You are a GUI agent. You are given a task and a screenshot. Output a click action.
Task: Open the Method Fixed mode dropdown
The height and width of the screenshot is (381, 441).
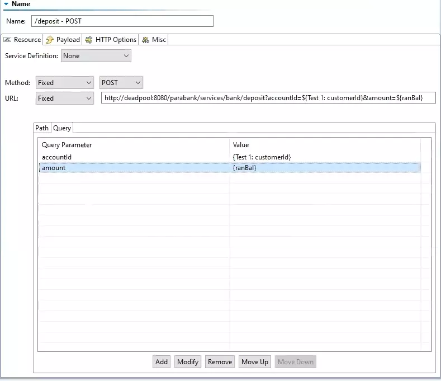coord(64,83)
